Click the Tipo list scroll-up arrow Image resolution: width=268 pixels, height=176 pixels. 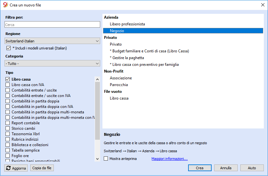coord(97,79)
